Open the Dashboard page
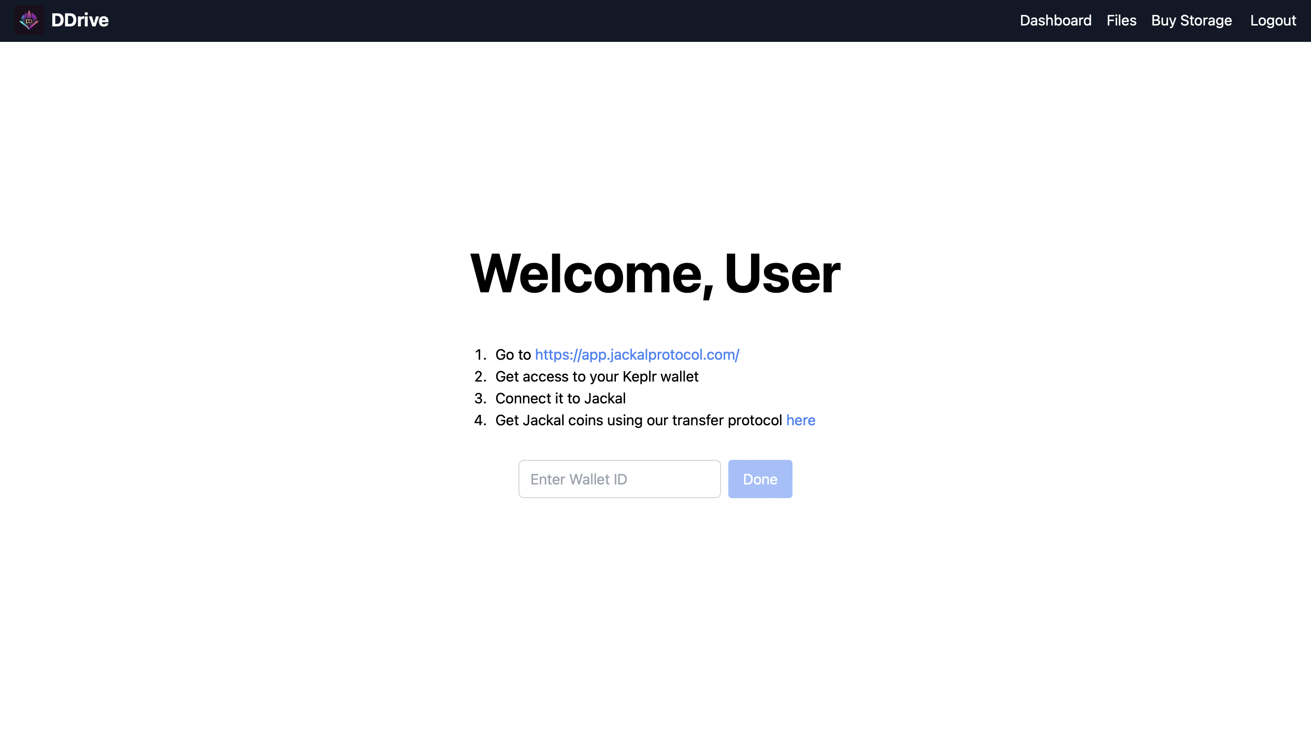The height and width of the screenshot is (744, 1311). coord(1055,20)
